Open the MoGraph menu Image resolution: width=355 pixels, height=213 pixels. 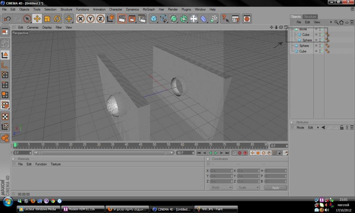[149, 9]
